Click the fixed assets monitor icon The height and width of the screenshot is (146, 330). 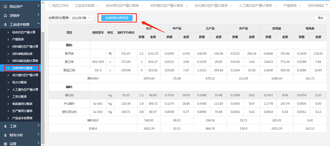[x=6, y=7]
